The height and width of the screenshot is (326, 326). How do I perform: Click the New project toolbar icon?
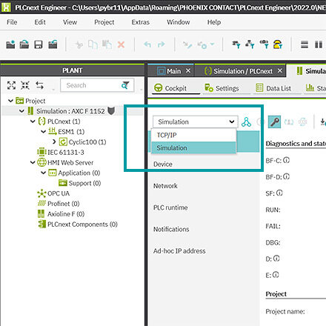10,44
